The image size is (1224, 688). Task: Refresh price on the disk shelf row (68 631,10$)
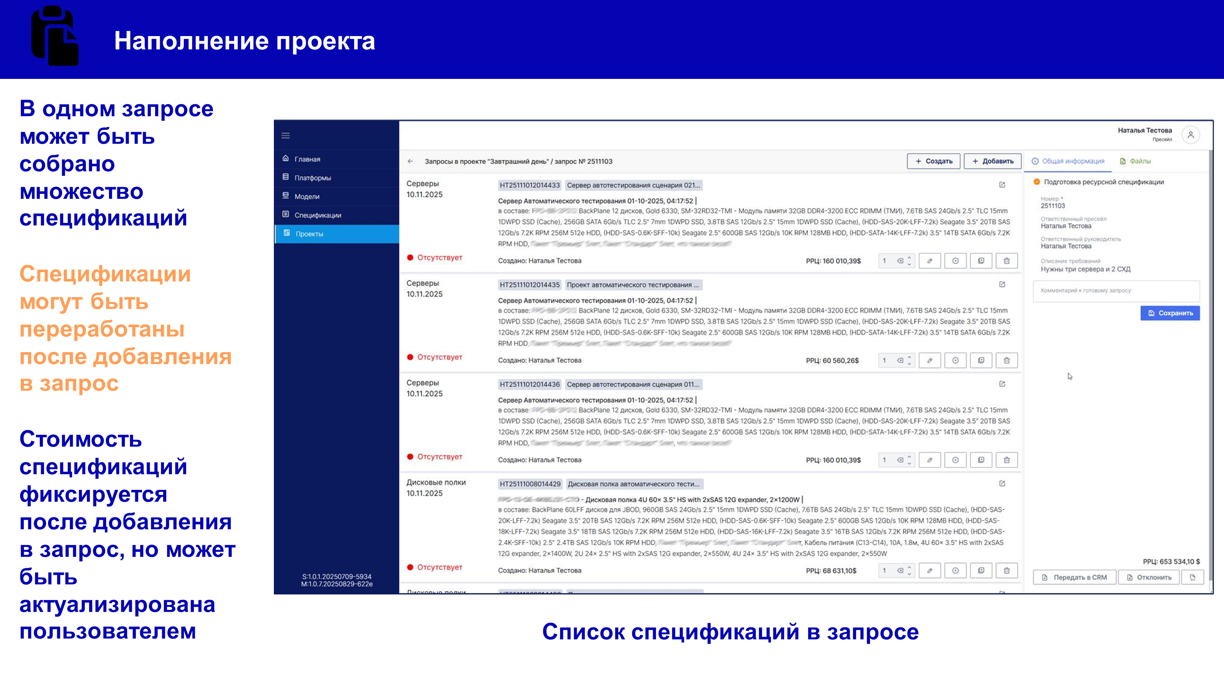click(x=955, y=570)
